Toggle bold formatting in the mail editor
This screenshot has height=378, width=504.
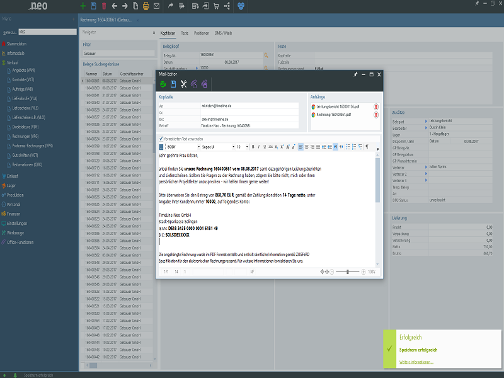[x=253, y=146]
